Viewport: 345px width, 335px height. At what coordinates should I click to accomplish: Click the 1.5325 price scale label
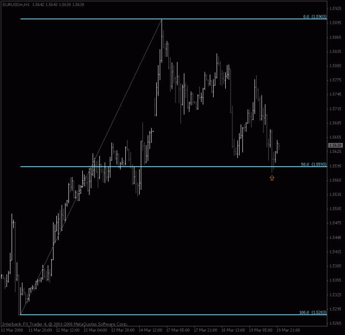coord(336,295)
